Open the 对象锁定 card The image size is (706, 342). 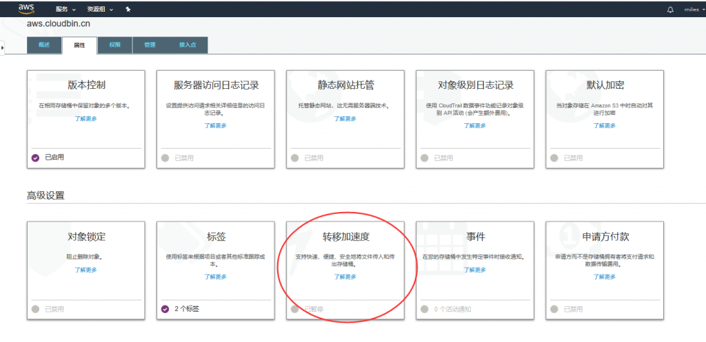(x=86, y=270)
